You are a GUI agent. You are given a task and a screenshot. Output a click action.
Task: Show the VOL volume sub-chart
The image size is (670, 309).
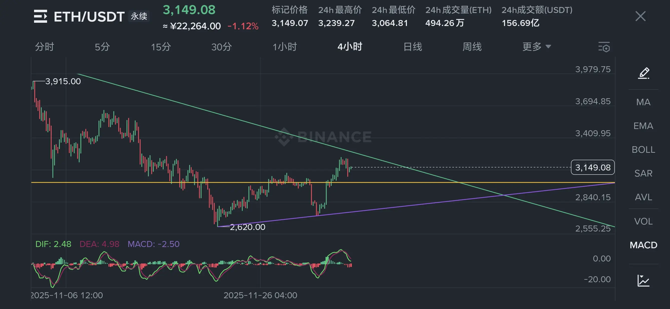tap(643, 221)
